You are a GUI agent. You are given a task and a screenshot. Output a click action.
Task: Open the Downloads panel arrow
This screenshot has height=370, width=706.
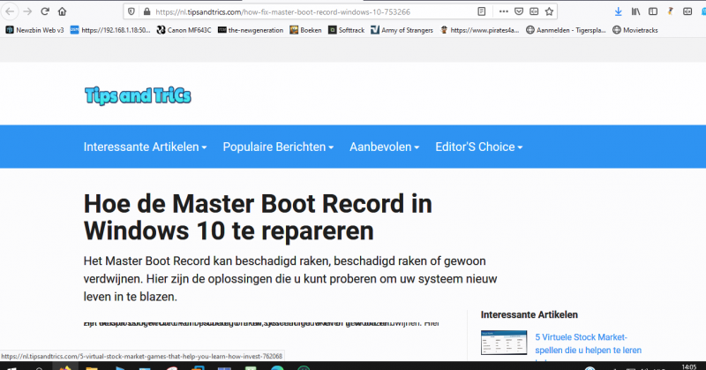coord(618,11)
